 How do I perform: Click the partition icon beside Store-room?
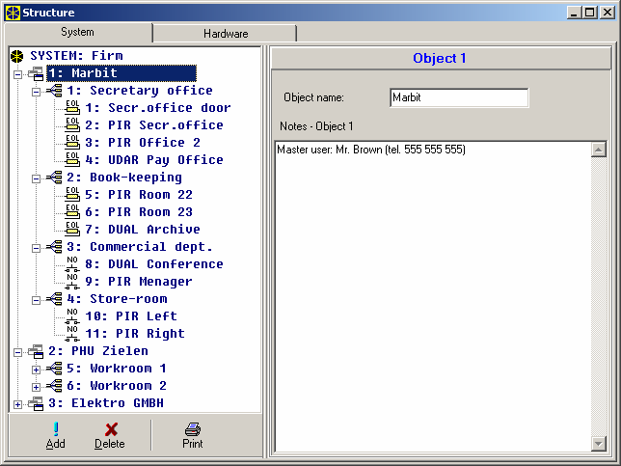(55, 299)
